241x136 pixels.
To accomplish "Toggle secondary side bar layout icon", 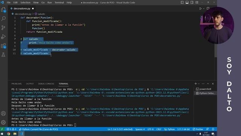I will (x=192, y=3).
